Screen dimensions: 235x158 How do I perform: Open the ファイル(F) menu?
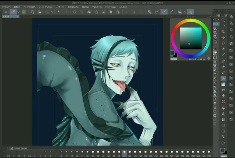point(6,7)
